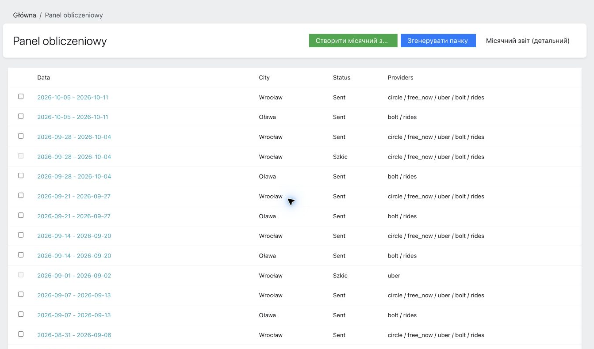Select checkbox for Oława 2026-09-14 - 2026-09-20
The width and height of the screenshot is (594, 349).
tap(21, 255)
